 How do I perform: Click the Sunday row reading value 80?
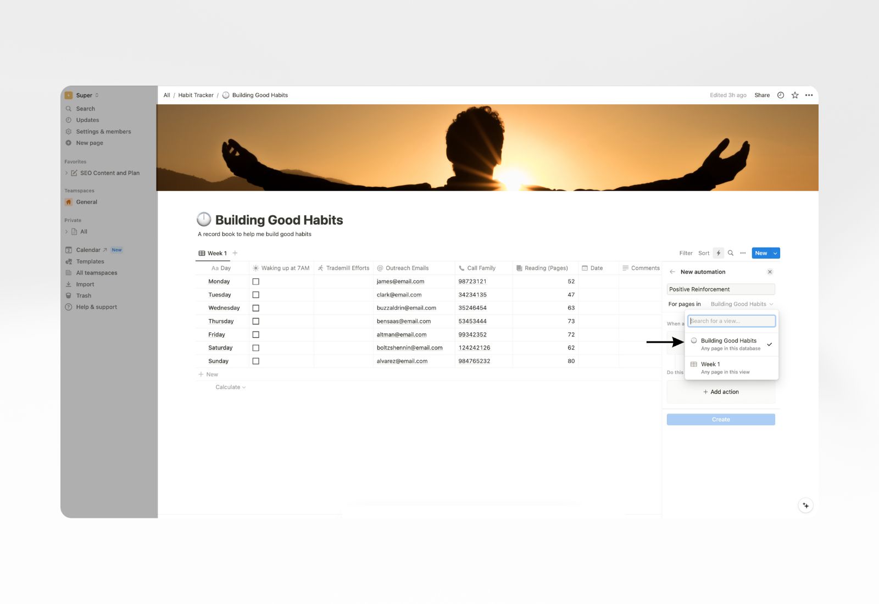coord(545,361)
